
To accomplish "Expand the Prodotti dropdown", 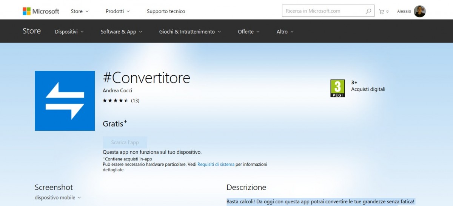I will 118,11.
